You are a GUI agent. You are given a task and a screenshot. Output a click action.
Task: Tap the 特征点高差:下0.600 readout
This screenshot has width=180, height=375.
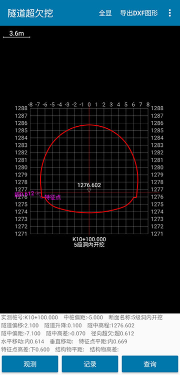(x=25, y=349)
